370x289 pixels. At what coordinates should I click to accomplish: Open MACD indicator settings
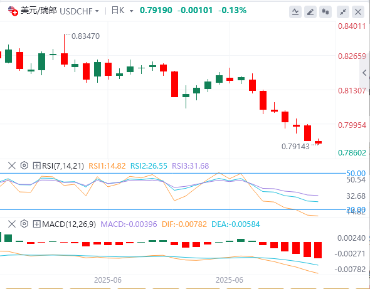pos(24,224)
